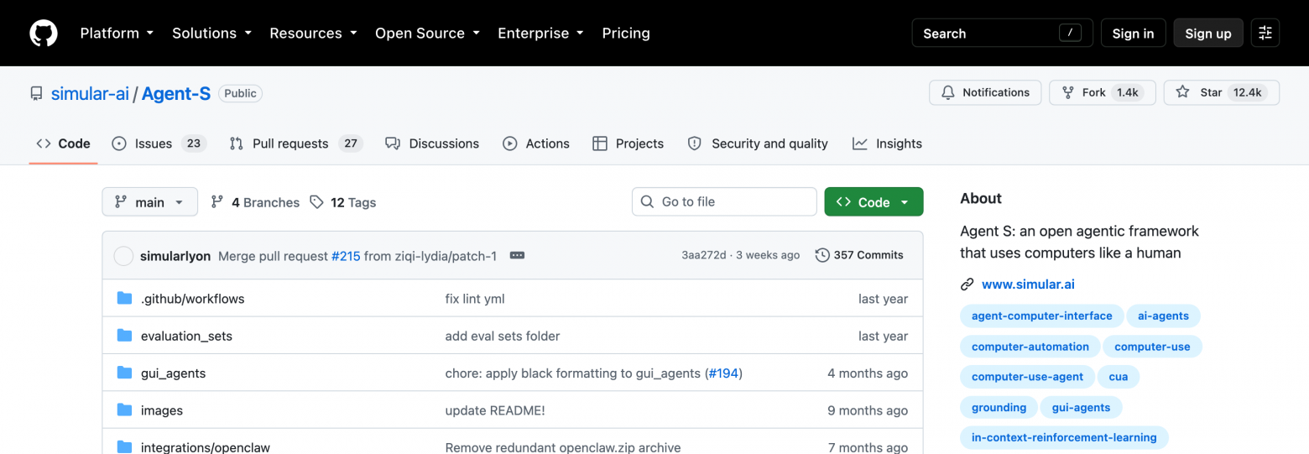Screen dimensions: 1309x454
Task: Open the simular-ai owner link
Action: pyautogui.click(x=90, y=94)
